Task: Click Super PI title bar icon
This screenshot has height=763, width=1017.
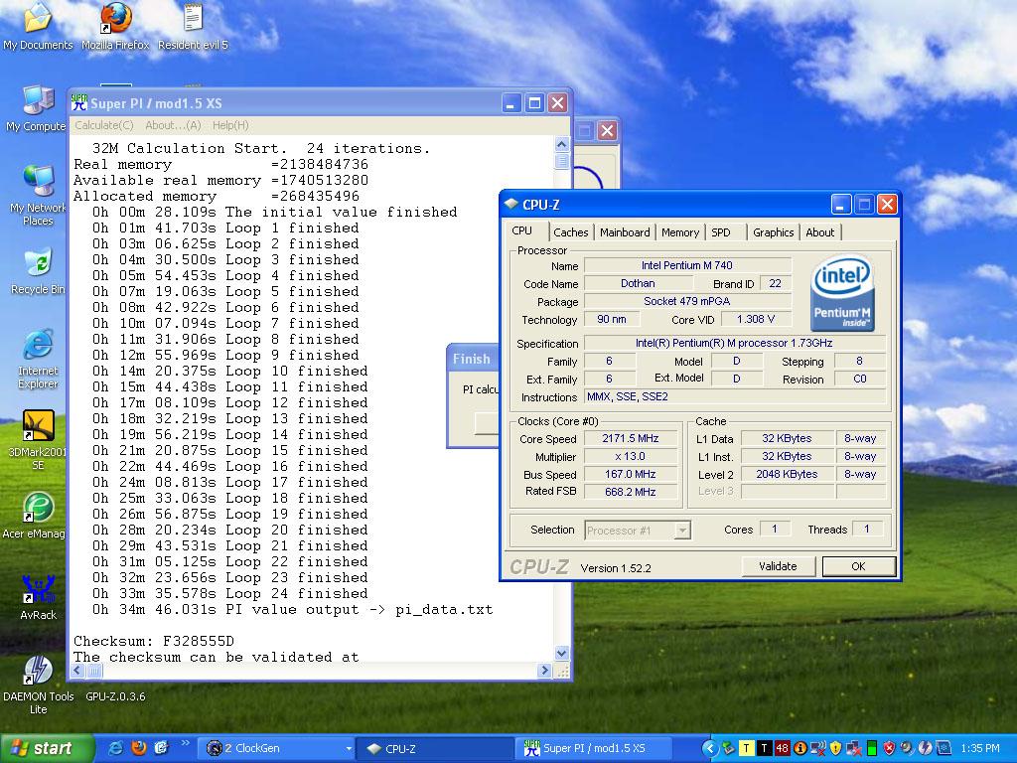Action: (x=79, y=102)
